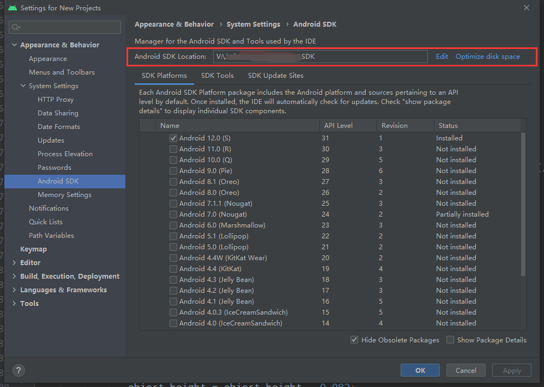The image size is (544, 387).
Task: Collapse the Appearance & Behavior tree section
Action: [14, 45]
